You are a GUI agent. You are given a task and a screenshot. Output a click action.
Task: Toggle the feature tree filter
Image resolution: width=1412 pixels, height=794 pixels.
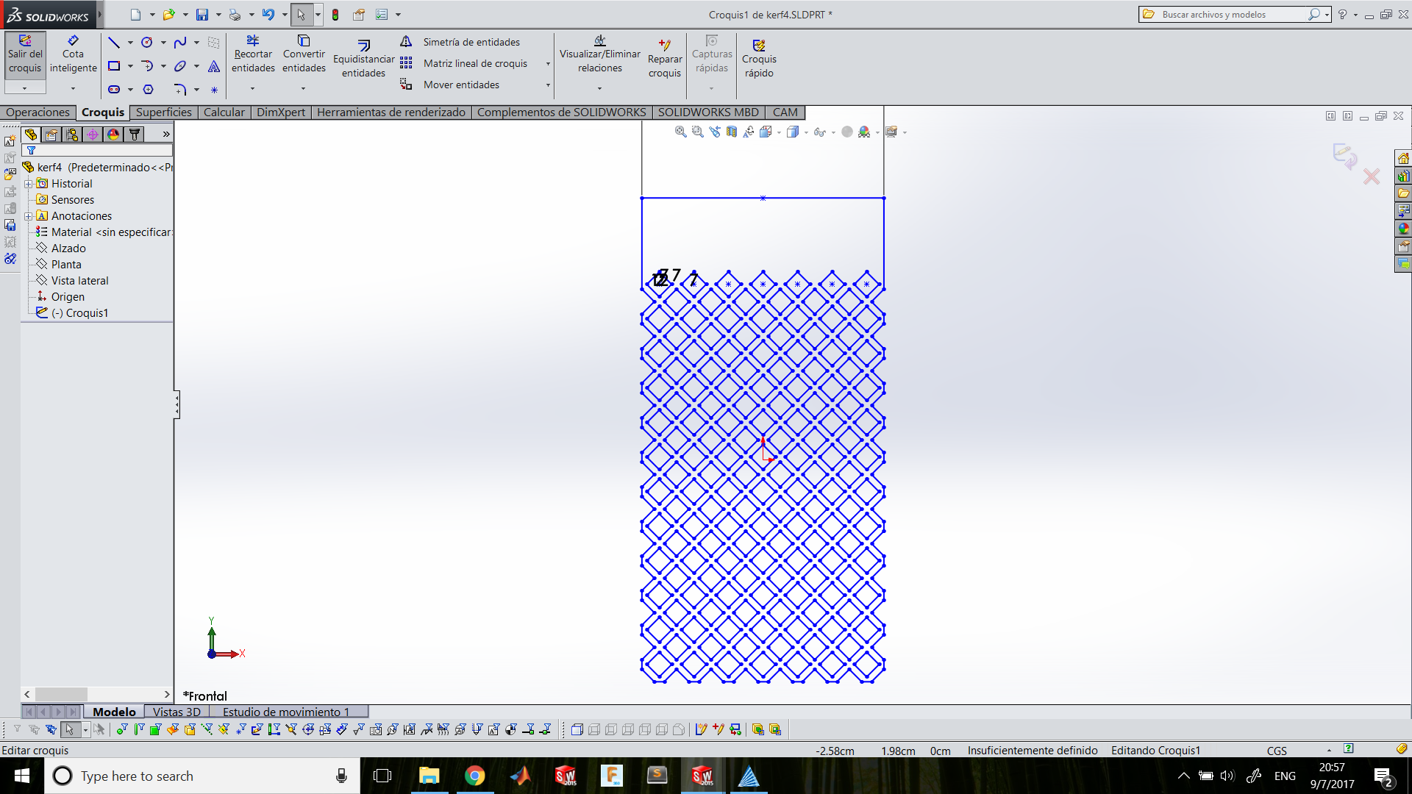pyautogui.click(x=31, y=150)
